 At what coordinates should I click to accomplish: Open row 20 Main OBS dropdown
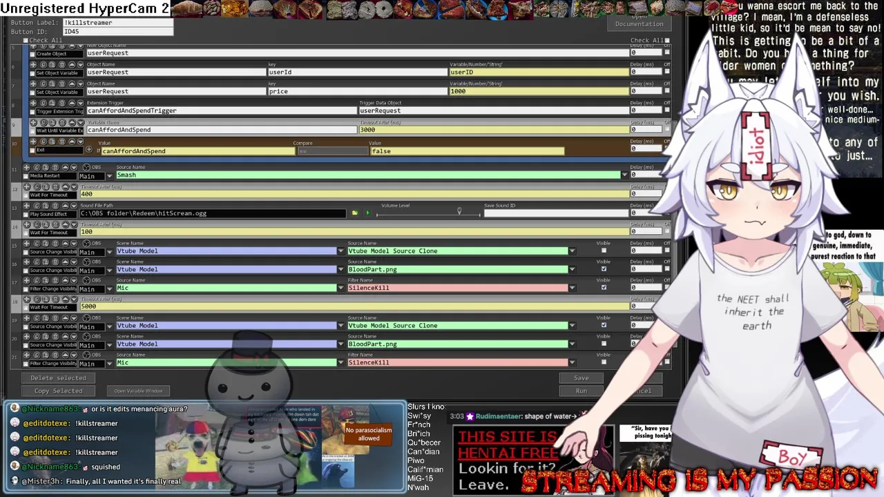tap(109, 345)
